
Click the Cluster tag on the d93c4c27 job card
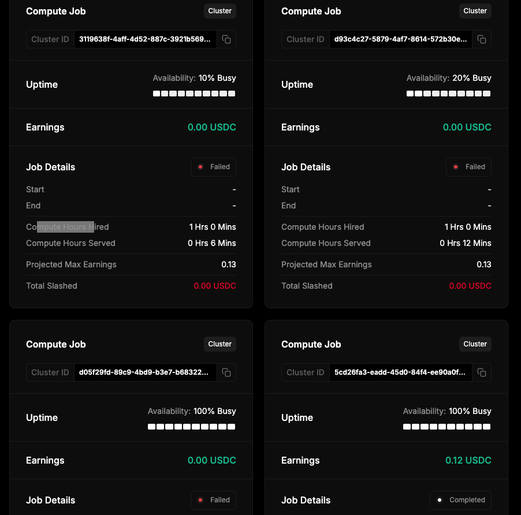click(x=475, y=11)
